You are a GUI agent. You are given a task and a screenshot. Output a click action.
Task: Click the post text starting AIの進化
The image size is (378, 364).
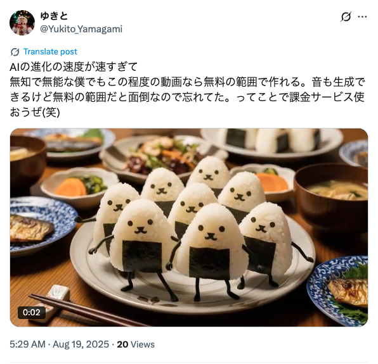click(187, 89)
